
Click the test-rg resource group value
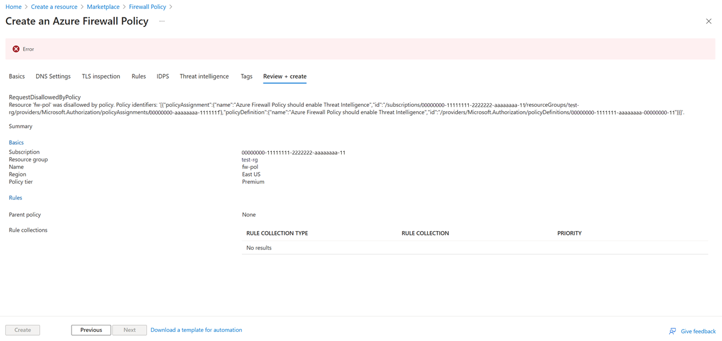[x=250, y=160]
